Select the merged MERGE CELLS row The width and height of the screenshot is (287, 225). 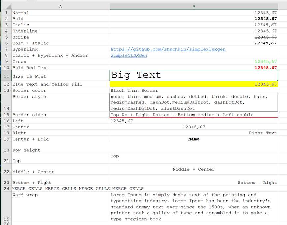pyautogui.click(x=78, y=189)
